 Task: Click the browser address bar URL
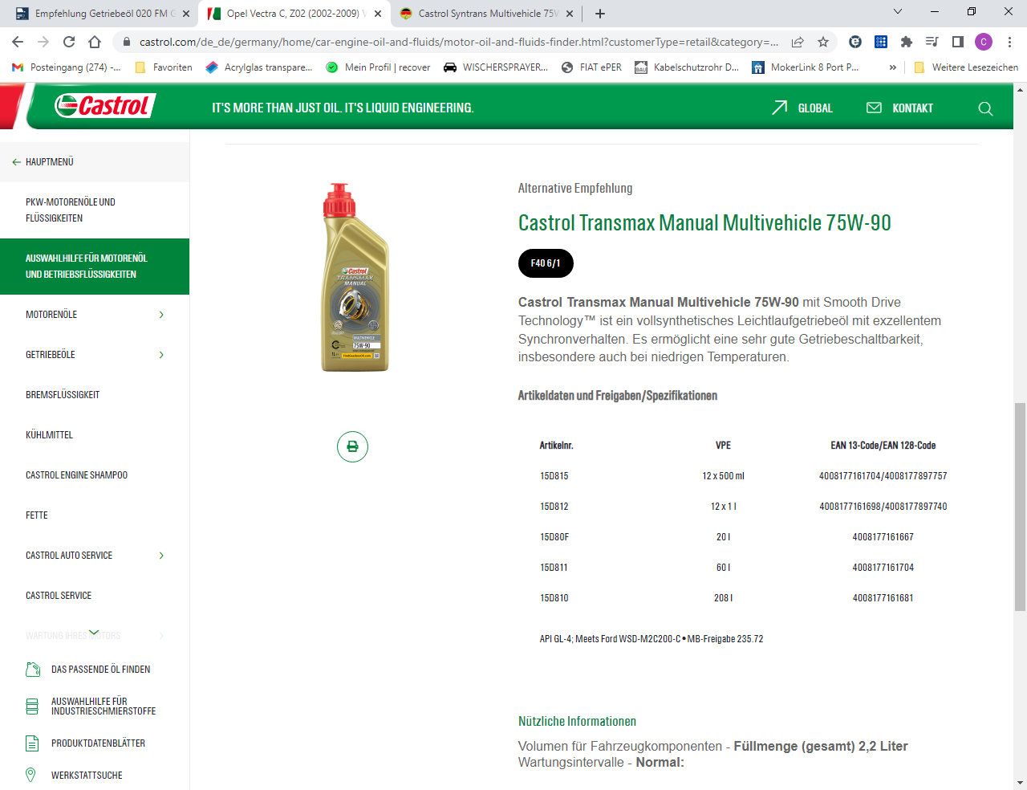coord(458,42)
